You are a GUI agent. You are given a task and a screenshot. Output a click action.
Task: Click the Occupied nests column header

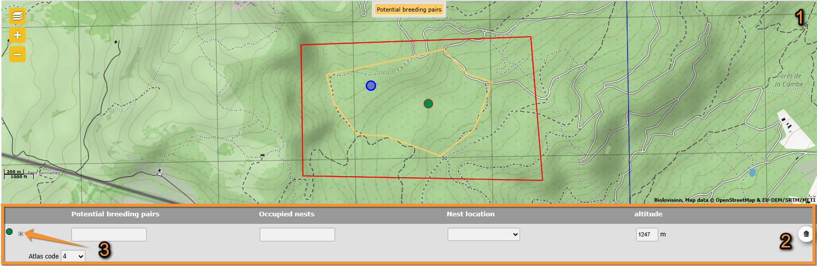click(286, 214)
